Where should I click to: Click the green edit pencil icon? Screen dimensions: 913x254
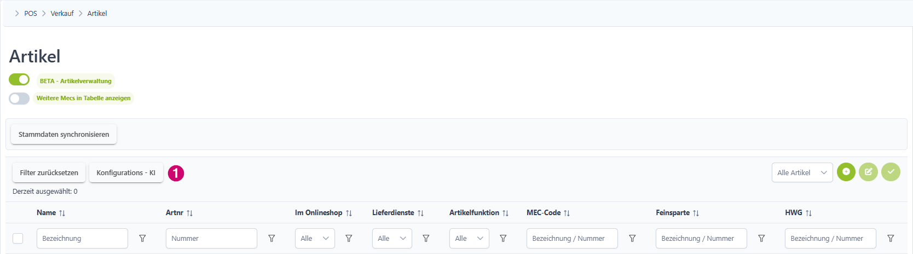tap(868, 172)
